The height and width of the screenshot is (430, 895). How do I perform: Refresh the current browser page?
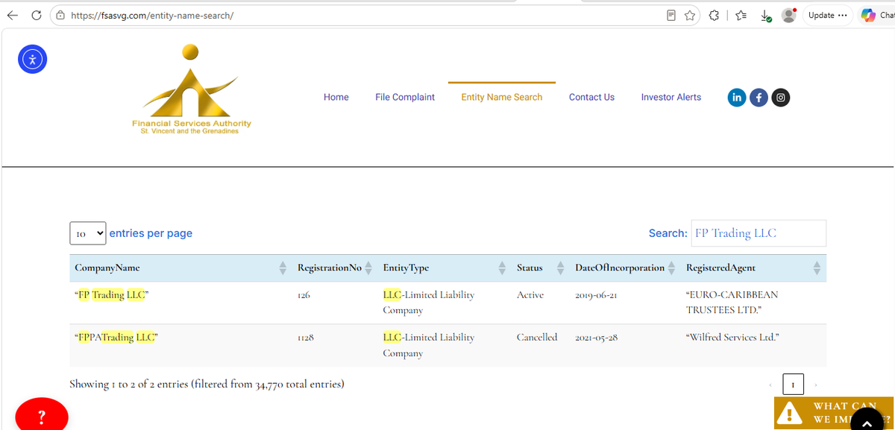36,16
